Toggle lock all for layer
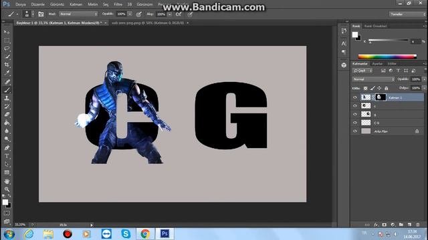The width and height of the screenshot is (428, 240). [x=387, y=88]
